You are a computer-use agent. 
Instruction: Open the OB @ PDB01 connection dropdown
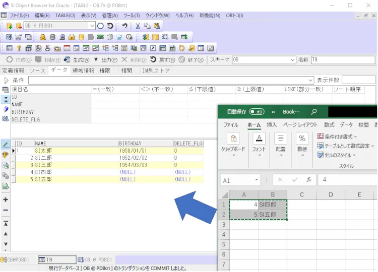click(x=91, y=26)
